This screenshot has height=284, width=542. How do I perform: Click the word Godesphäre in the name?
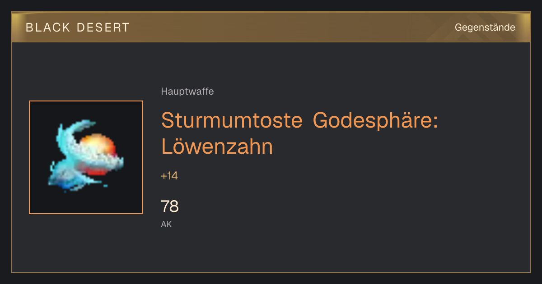click(375, 120)
